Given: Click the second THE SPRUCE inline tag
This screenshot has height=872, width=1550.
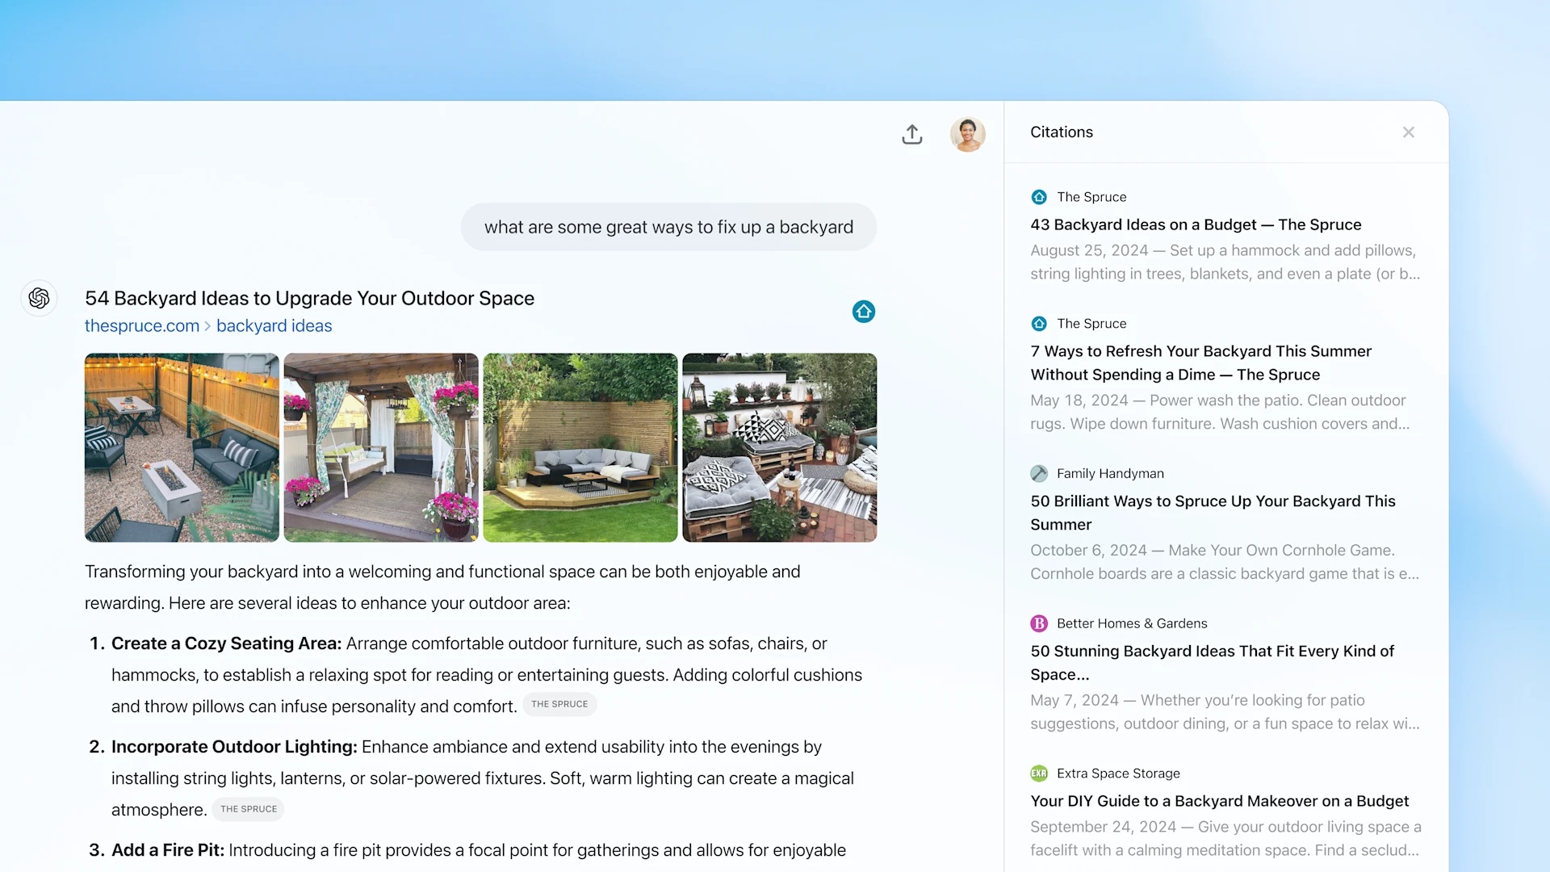Looking at the screenshot, I should pyautogui.click(x=249, y=808).
